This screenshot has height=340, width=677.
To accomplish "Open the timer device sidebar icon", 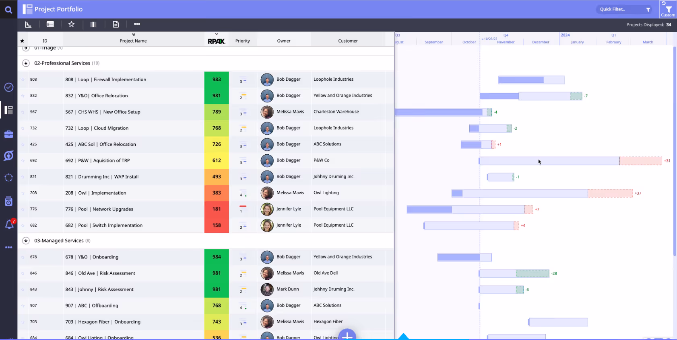I will 8,201.
